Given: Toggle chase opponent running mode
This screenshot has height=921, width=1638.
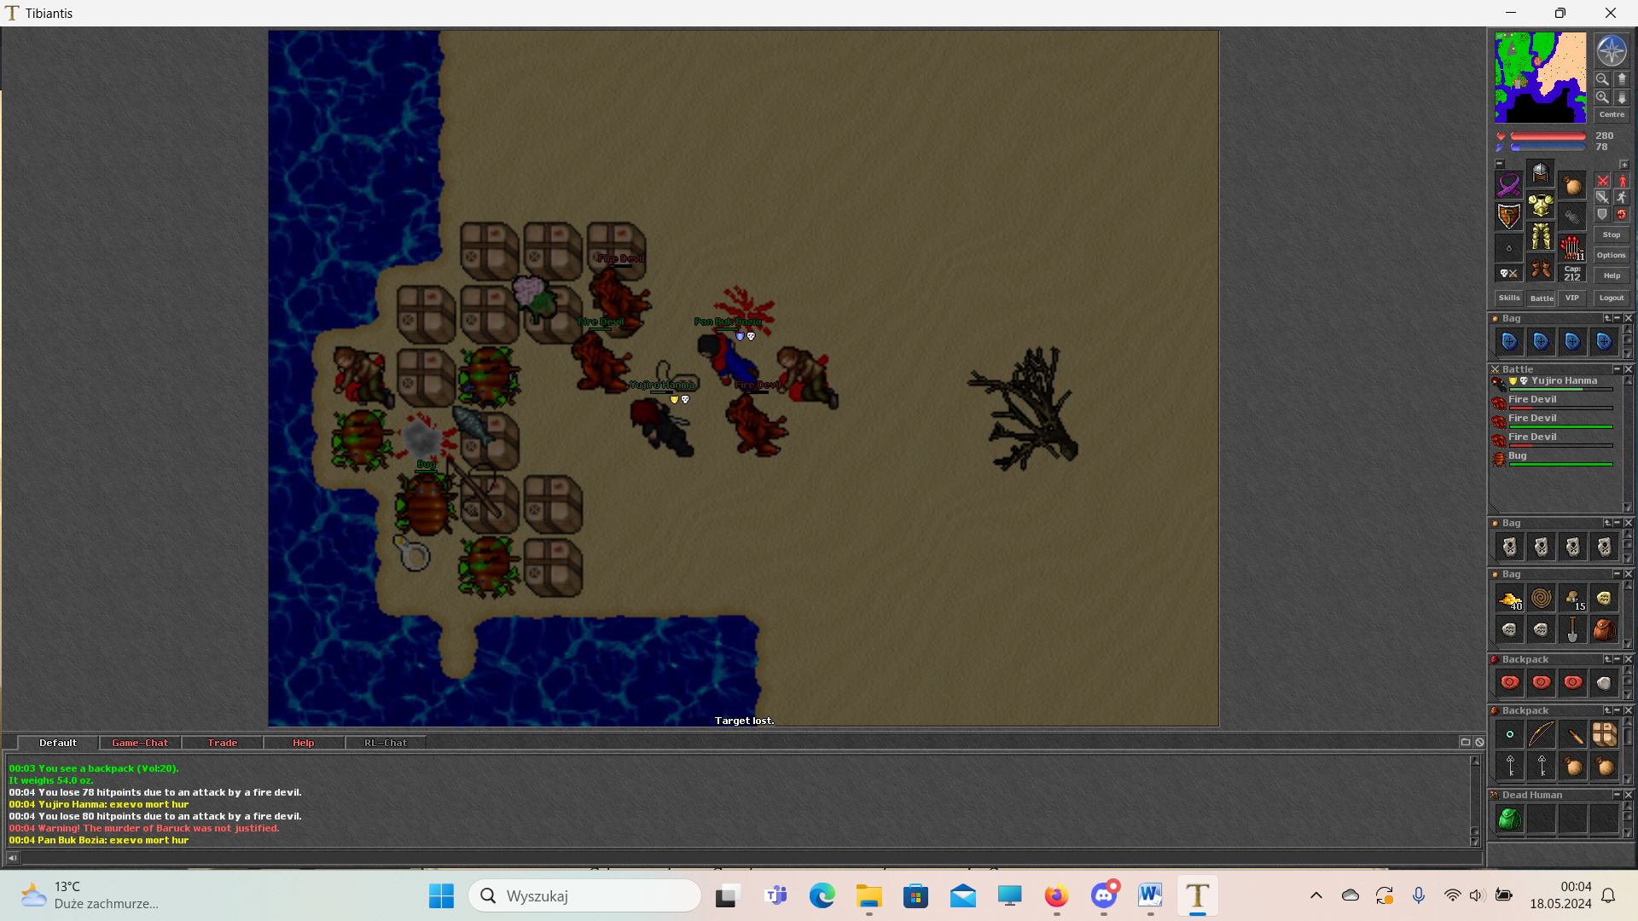Looking at the screenshot, I should (1622, 197).
